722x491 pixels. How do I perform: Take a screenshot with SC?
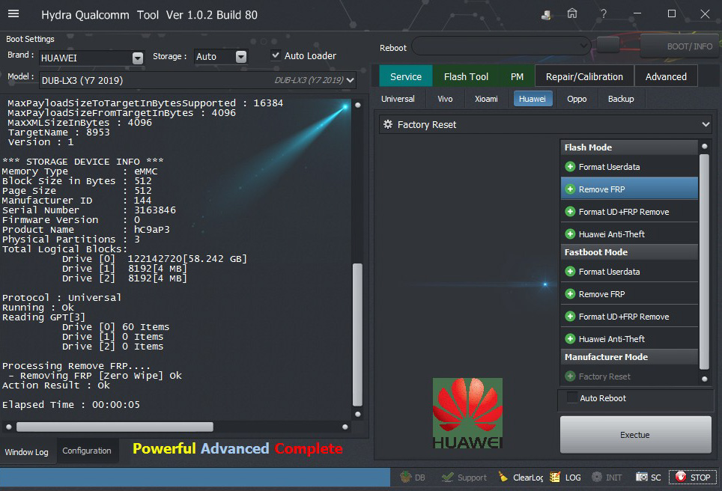tap(649, 478)
